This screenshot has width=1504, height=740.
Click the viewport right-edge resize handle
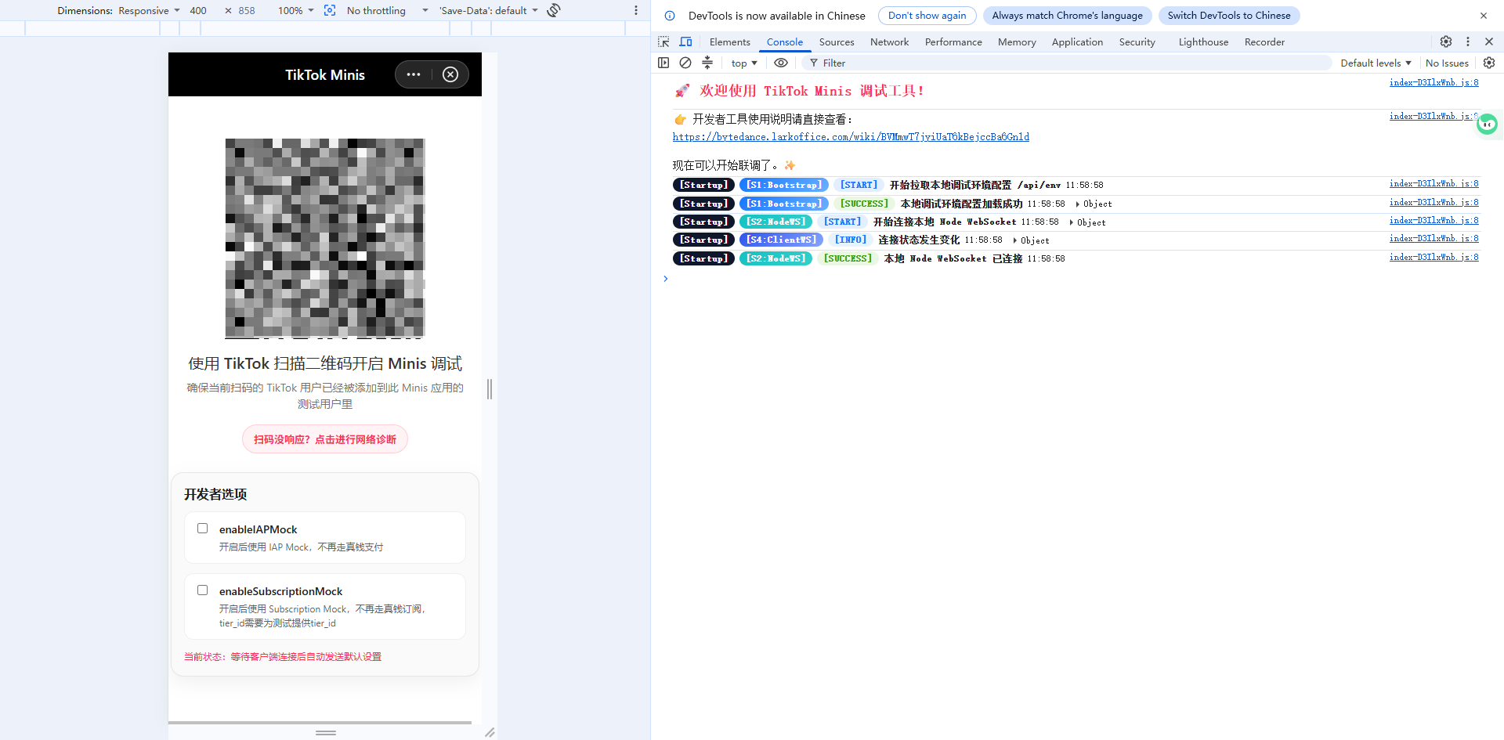pos(490,389)
